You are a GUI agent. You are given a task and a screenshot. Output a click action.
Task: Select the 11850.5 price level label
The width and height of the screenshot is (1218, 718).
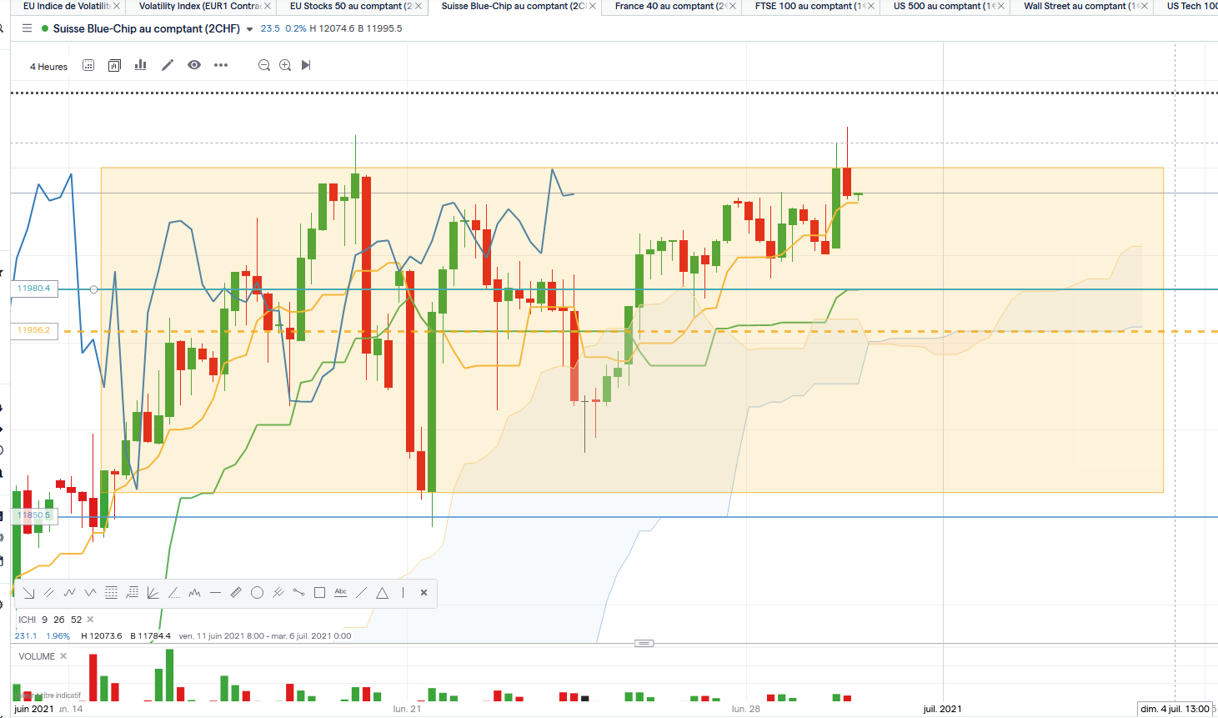[x=34, y=515]
